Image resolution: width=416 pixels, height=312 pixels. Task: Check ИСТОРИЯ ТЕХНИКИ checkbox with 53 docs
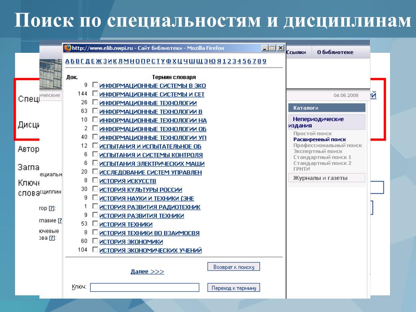[x=95, y=224]
